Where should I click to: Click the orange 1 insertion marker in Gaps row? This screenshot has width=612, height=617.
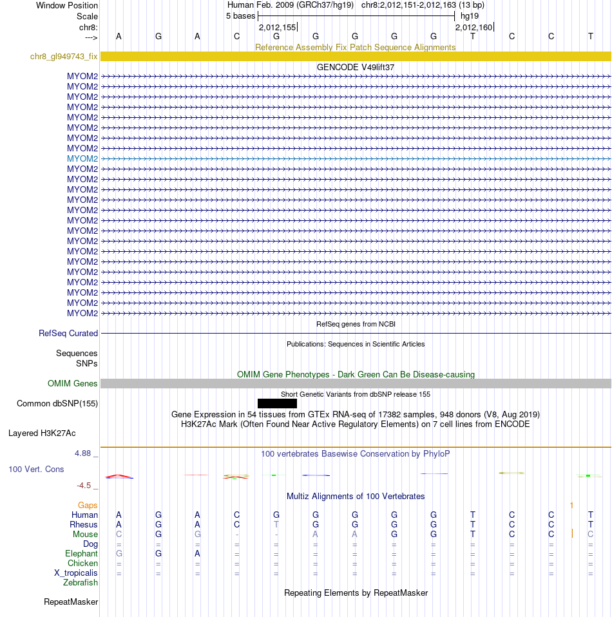[x=571, y=505]
